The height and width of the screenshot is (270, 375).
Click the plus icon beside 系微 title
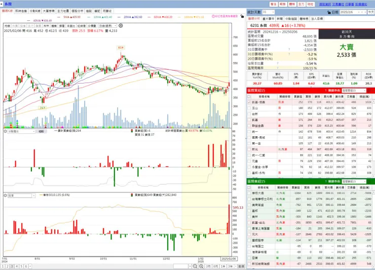click(x=2, y=4)
